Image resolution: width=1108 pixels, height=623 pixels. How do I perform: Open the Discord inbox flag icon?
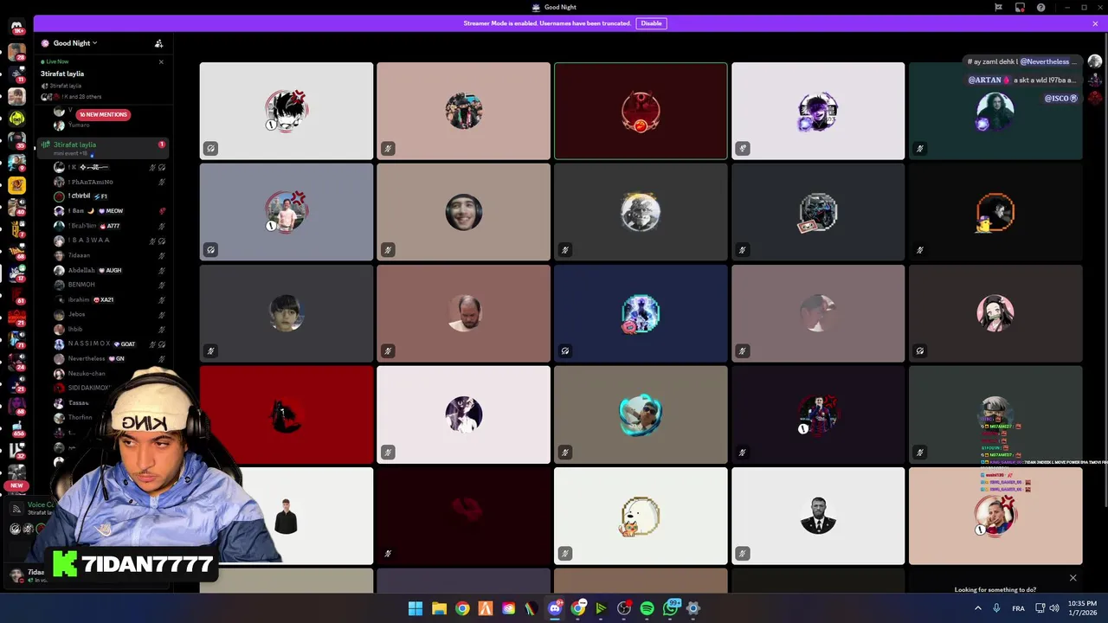(998, 7)
